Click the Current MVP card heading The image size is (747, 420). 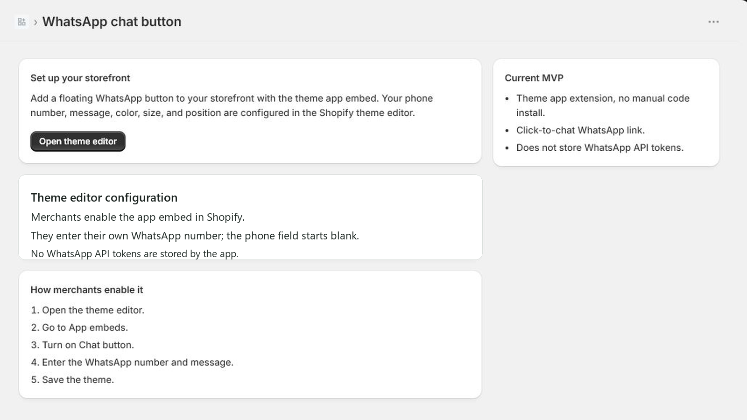[534, 78]
